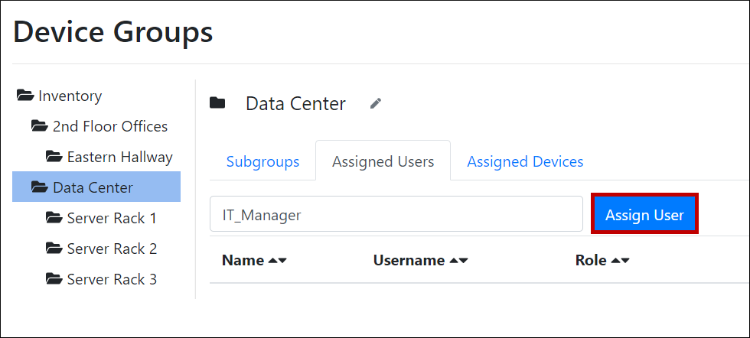This screenshot has height=338, width=750.
Task: Select Data Center in the group tree
Action: 93,187
